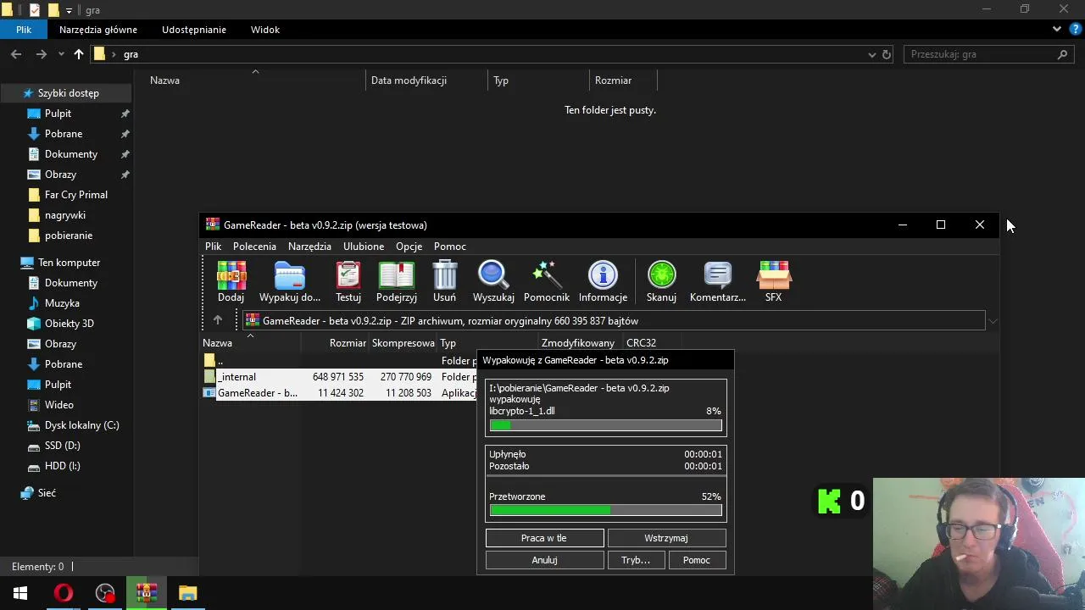Screen dimensions: 1085x610
Task: Open the WinRAR Ulubione menu
Action: (364, 246)
